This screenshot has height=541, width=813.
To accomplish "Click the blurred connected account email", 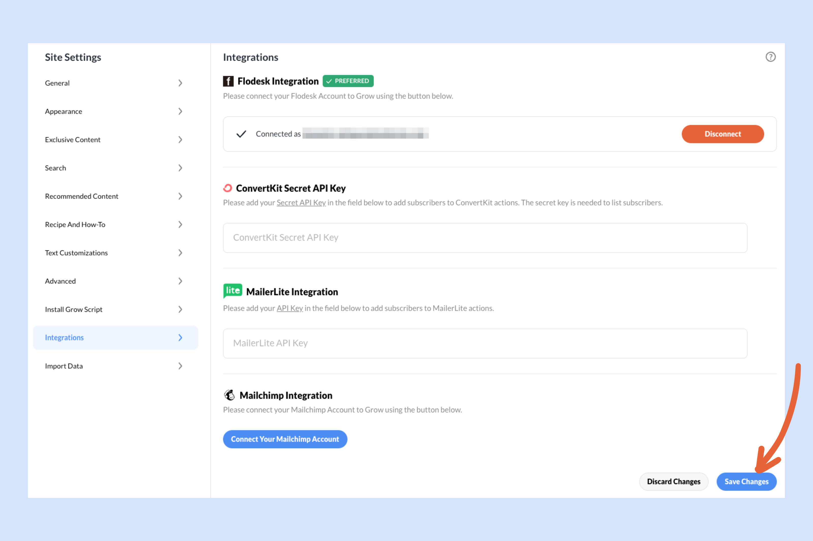I will pyautogui.click(x=365, y=133).
